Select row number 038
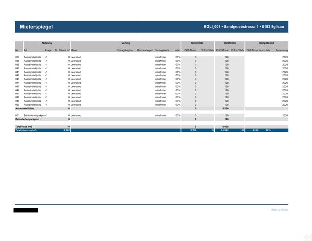 [17, 61]
